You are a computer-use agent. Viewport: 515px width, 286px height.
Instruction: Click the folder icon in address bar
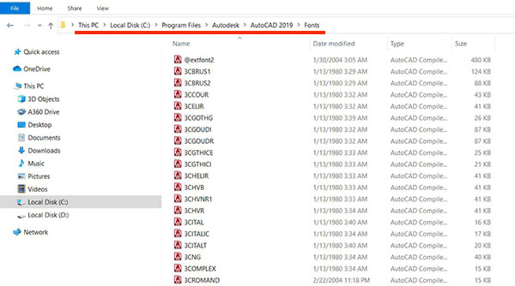click(x=63, y=25)
